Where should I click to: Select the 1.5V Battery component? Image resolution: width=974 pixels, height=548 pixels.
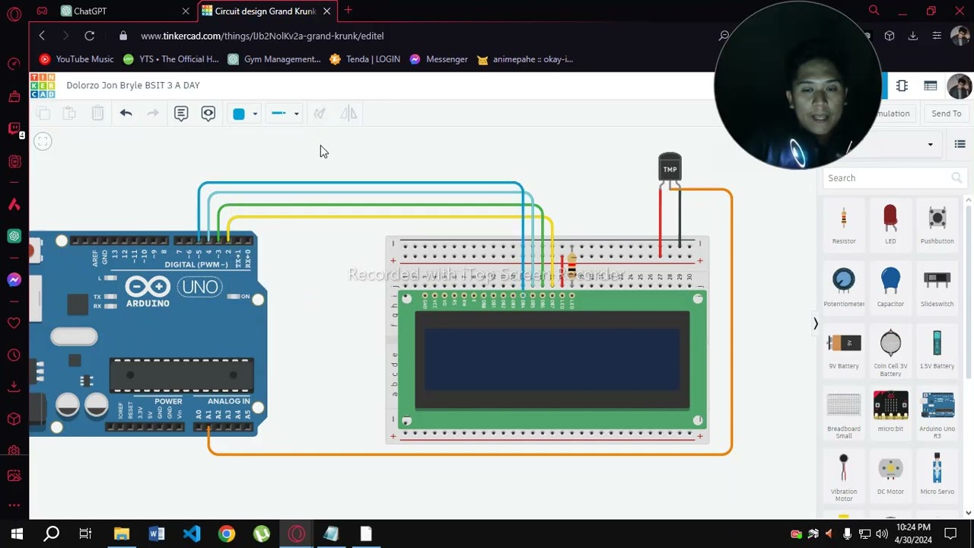(x=937, y=350)
